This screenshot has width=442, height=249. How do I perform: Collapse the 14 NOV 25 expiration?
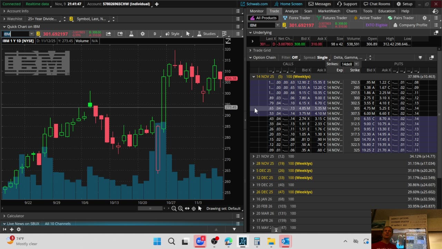pyautogui.click(x=253, y=77)
